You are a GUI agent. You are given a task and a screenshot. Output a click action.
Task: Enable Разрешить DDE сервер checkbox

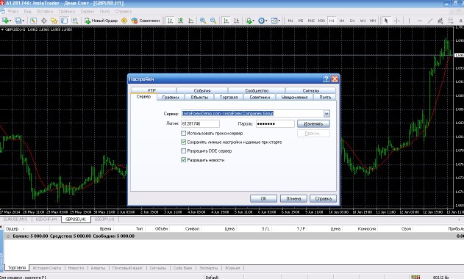pos(184,151)
